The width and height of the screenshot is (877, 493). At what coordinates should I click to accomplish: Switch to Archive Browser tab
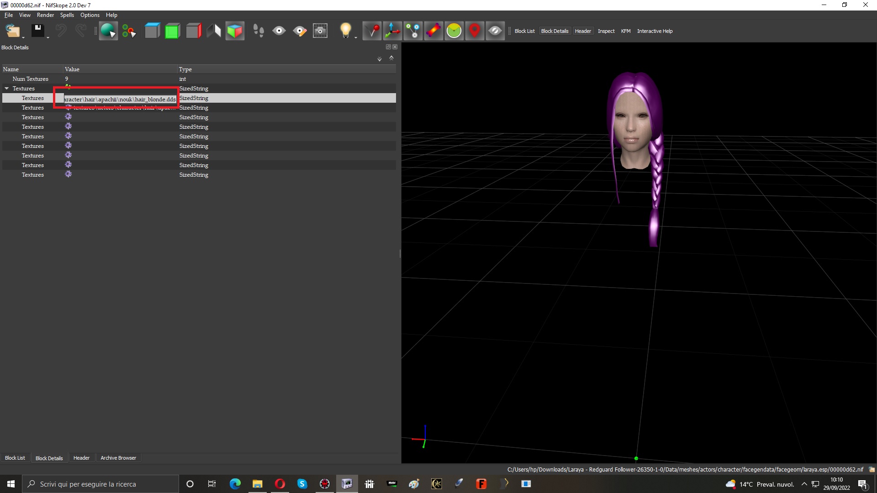tap(118, 458)
